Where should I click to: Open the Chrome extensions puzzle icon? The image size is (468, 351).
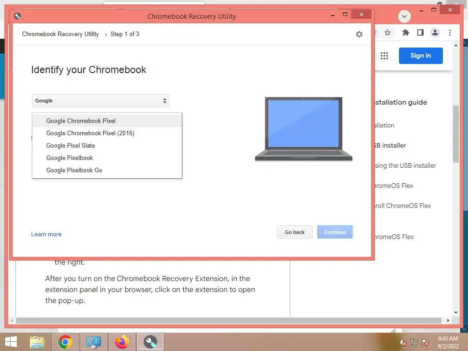point(405,32)
